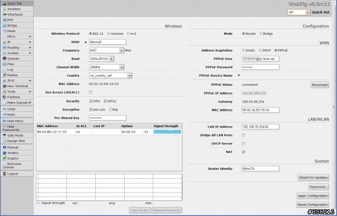Click the SSID input field
This screenshot has height=216, width=337.
tap(107, 42)
